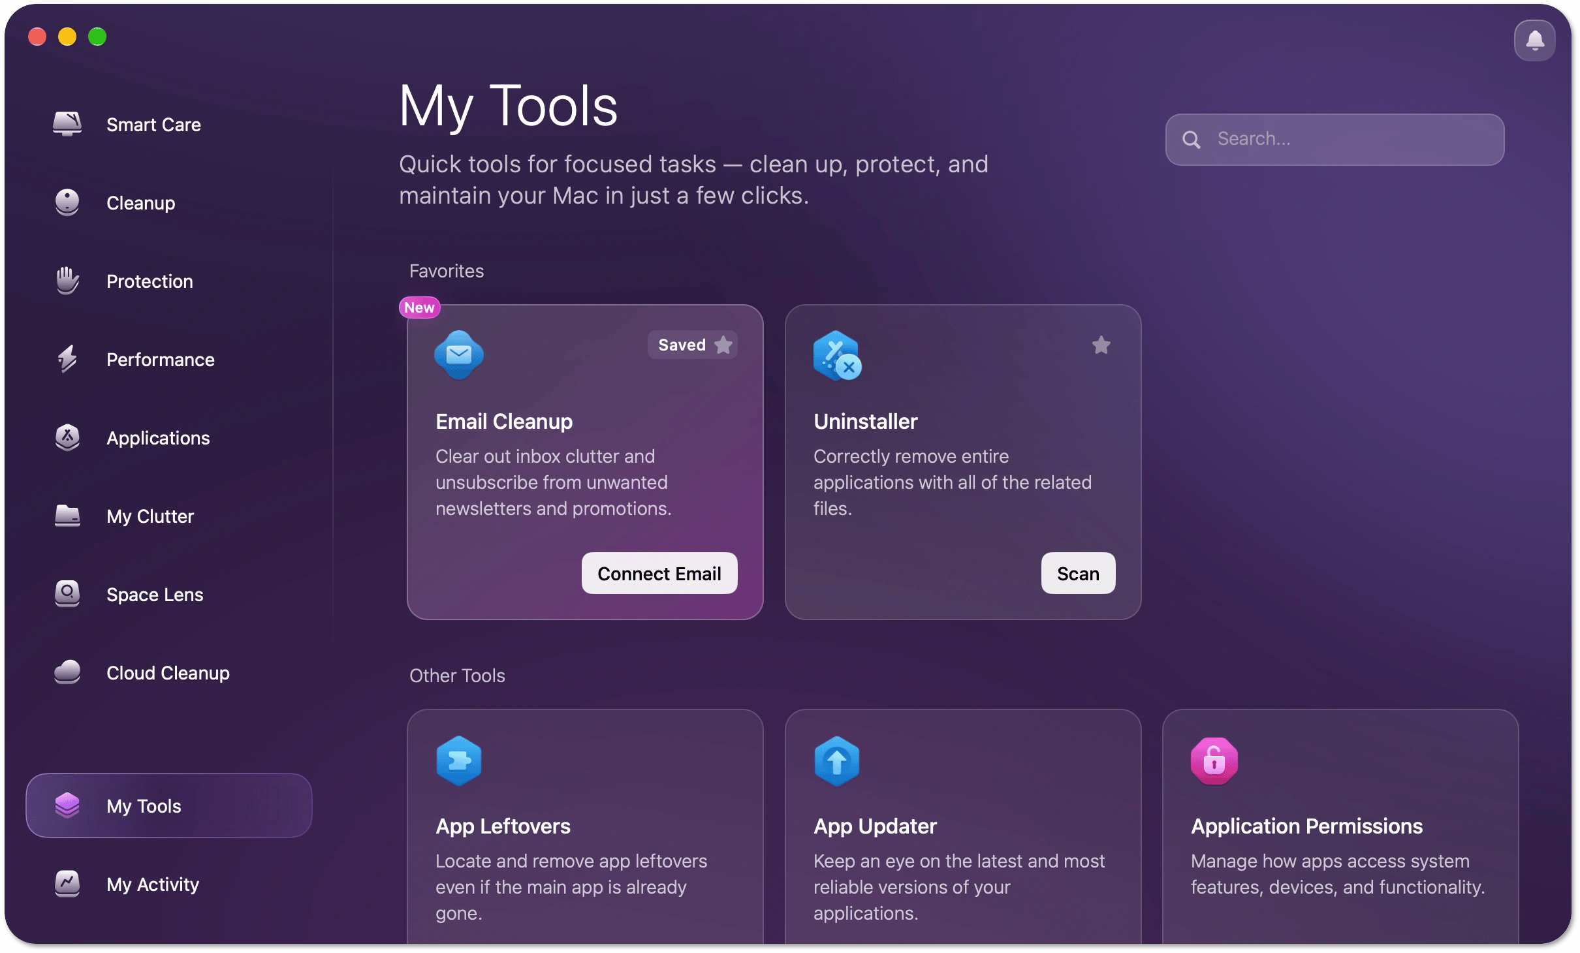Toggle the favorite star on Uninstaller
The width and height of the screenshot is (1580, 953).
(1101, 345)
